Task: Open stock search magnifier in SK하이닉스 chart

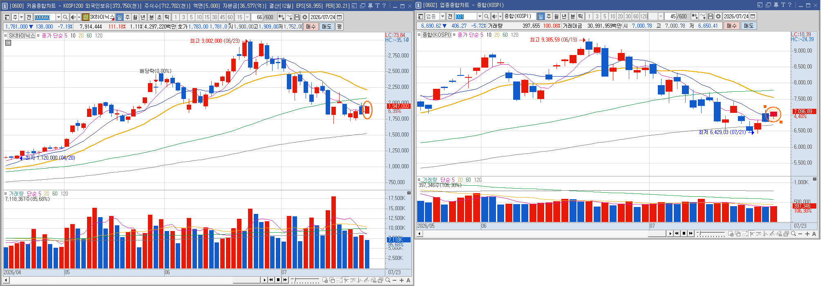Action: [65, 17]
